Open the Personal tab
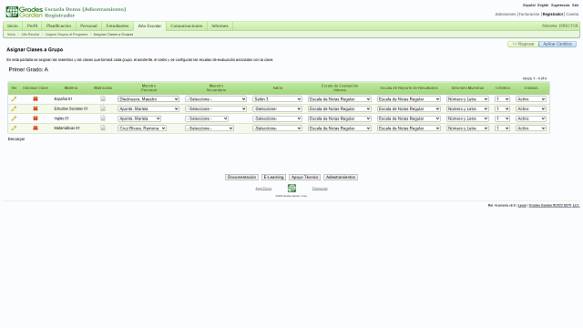583x328 pixels. pos(88,26)
